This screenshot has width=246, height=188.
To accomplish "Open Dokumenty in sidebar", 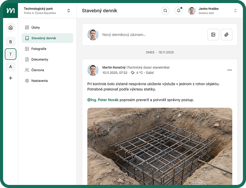I will coord(47,60).
